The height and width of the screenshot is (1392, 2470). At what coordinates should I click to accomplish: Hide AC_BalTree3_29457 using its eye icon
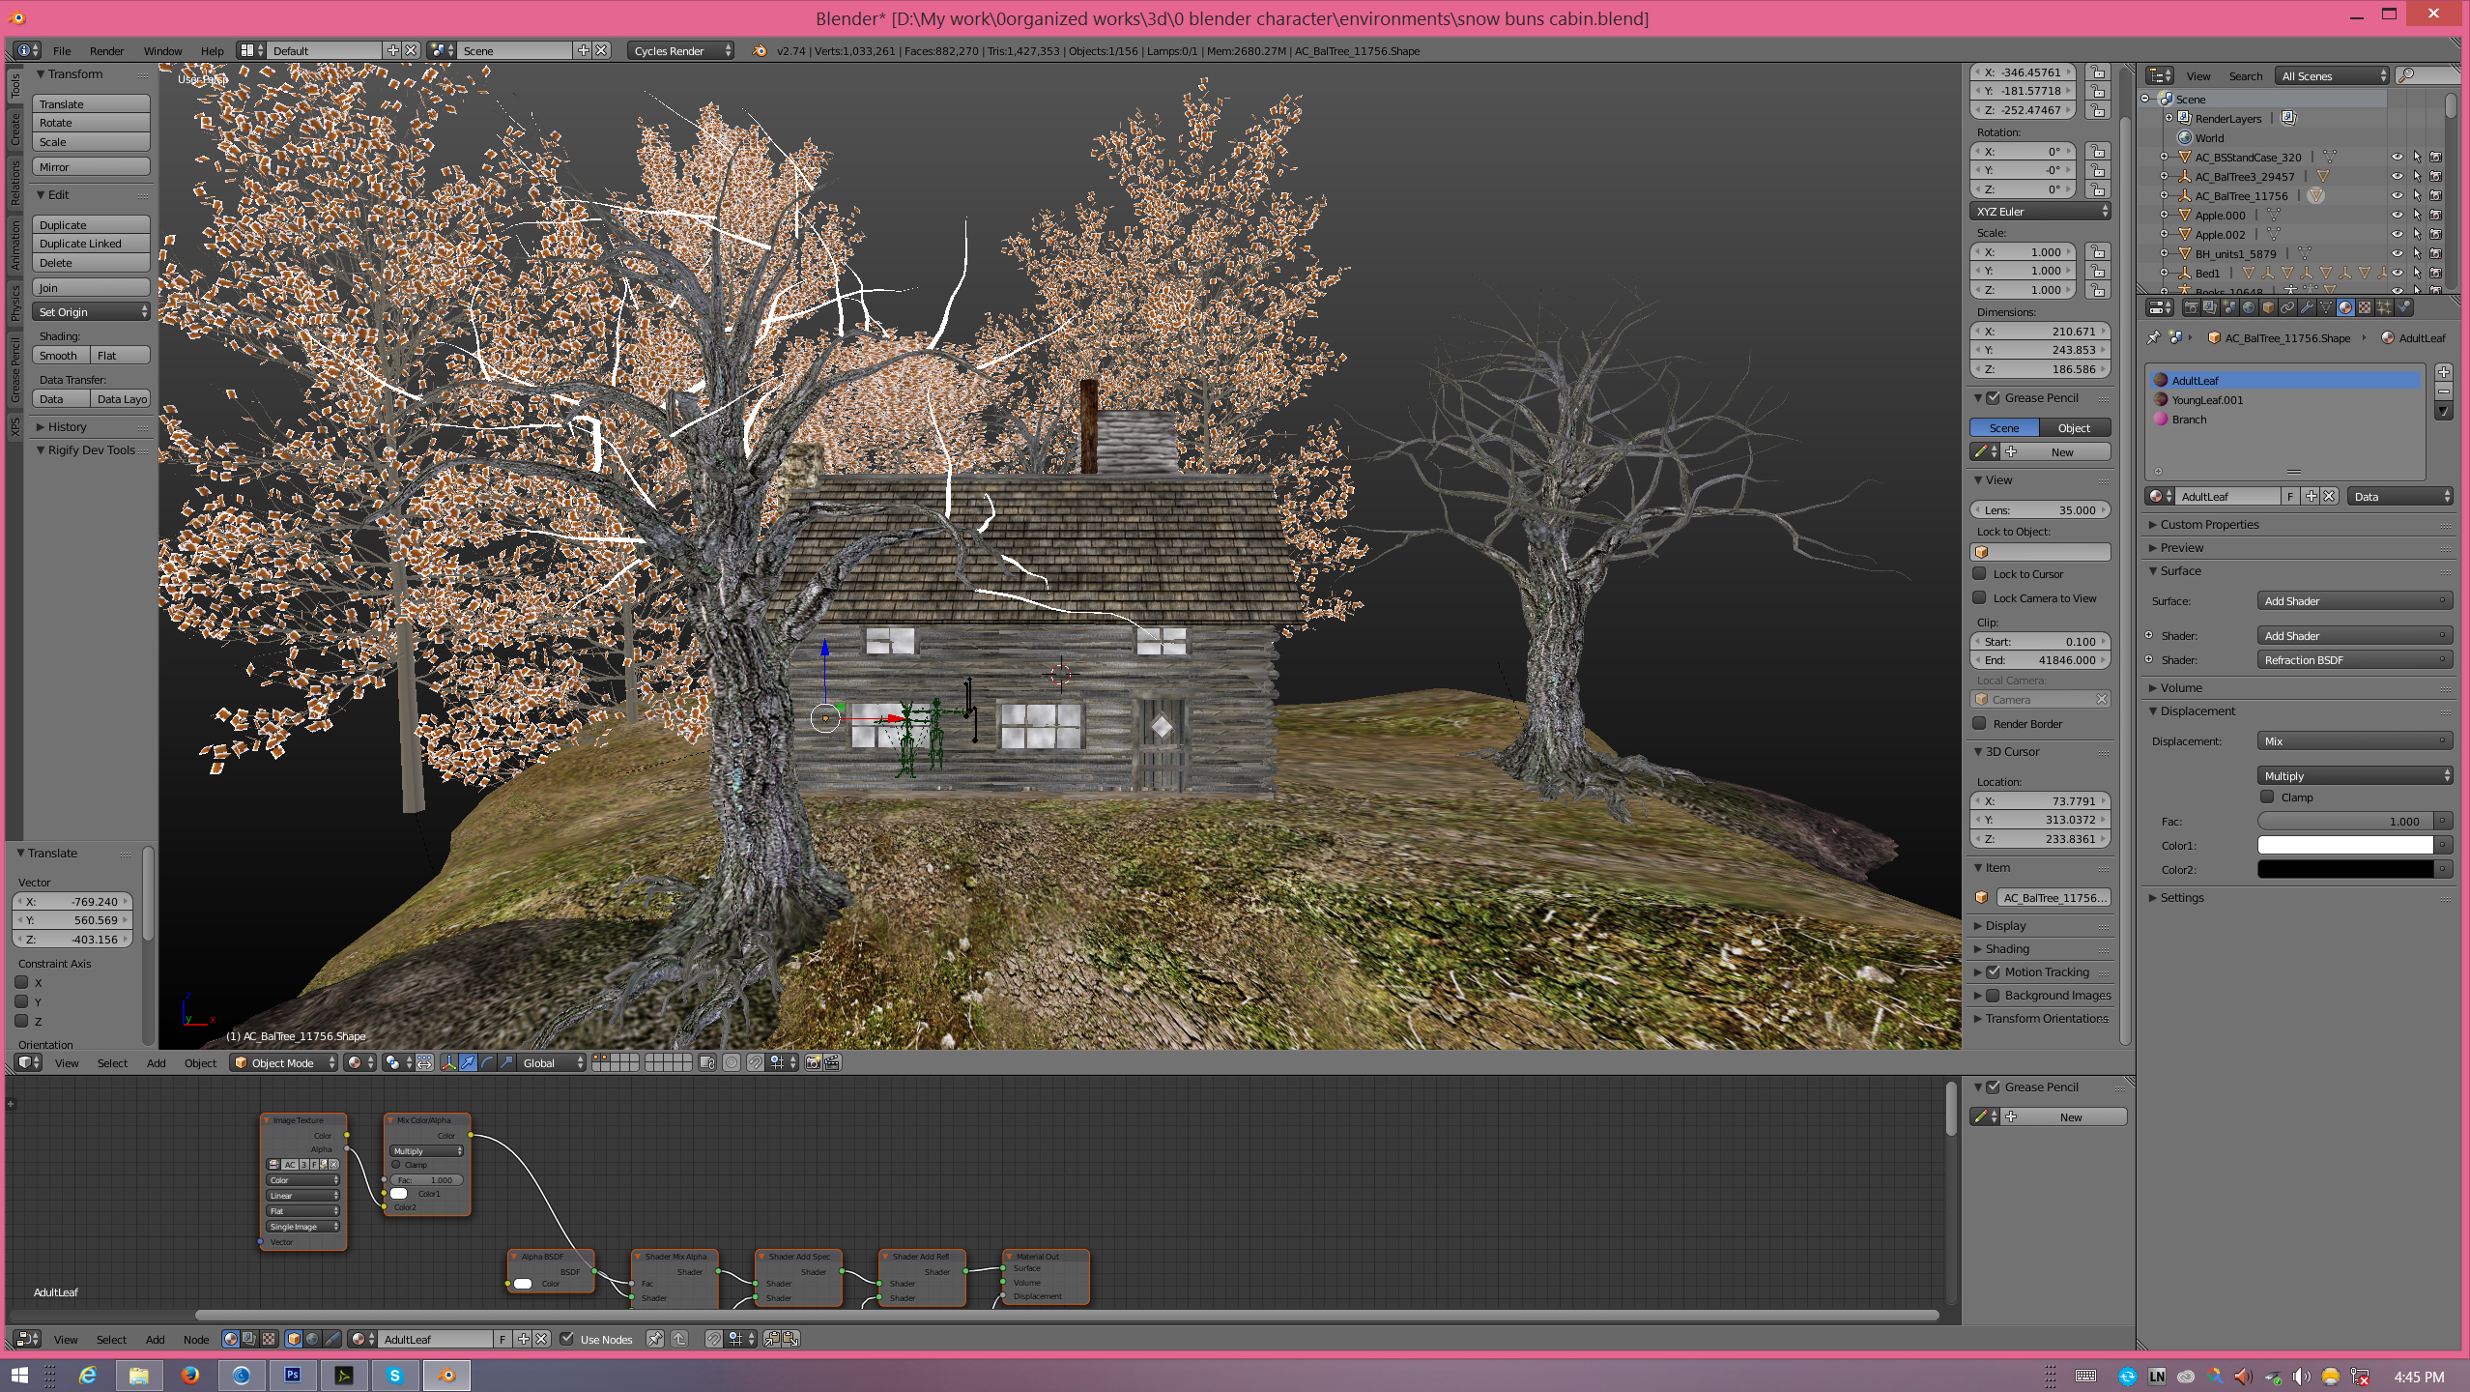pyautogui.click(x=2397, y=177)
